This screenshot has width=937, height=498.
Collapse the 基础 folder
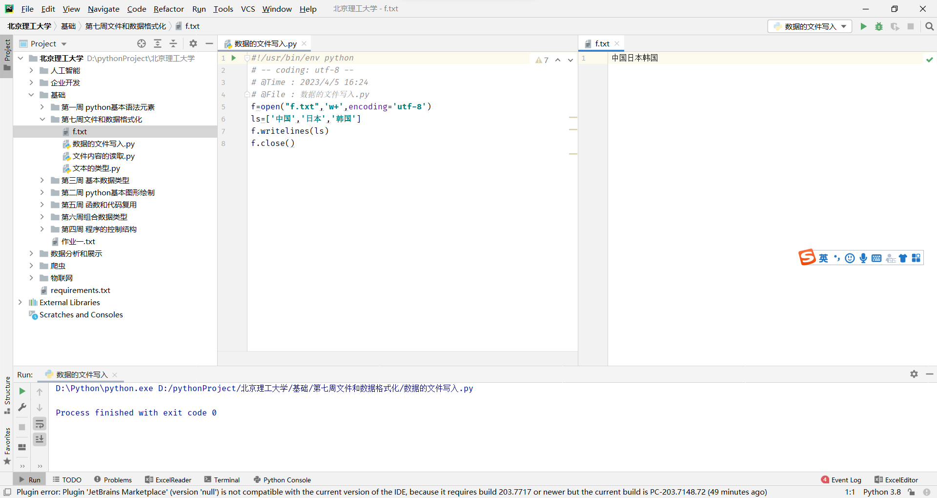(31, 95)
